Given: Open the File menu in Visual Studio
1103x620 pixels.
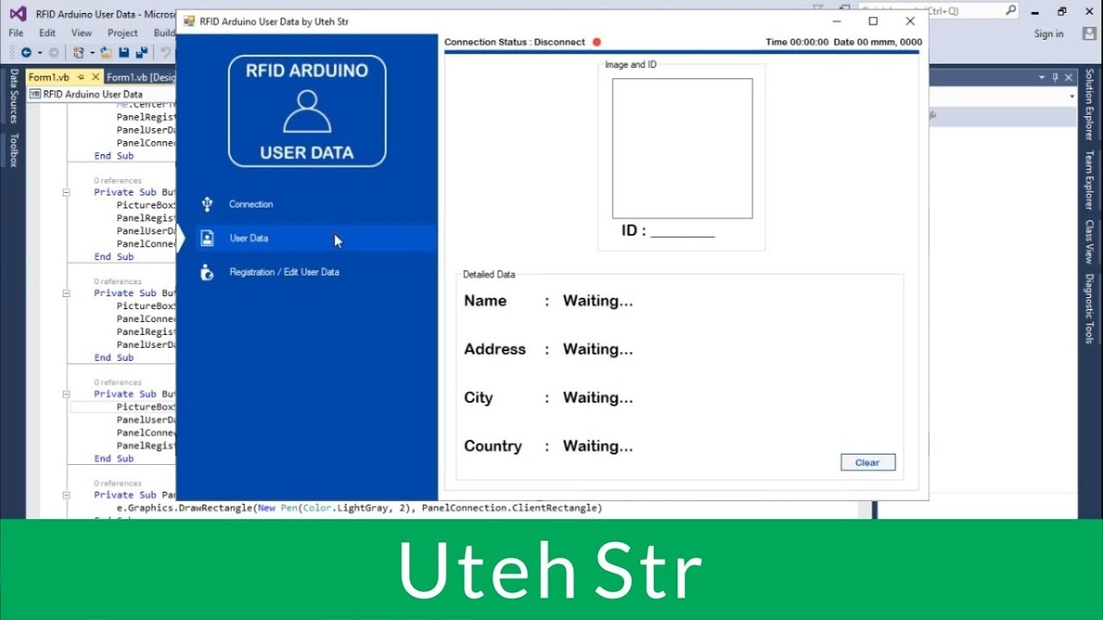Looking at the screenshot, I should 16,33.
